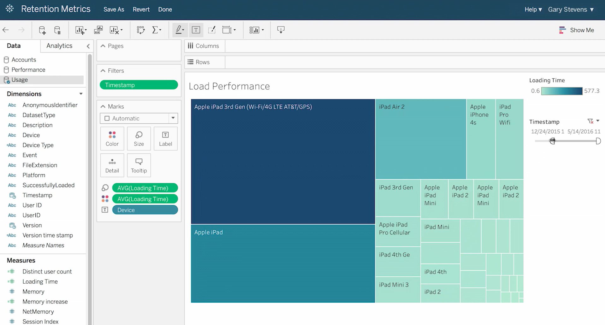Click the Label marks button

(x=166, y=139)
